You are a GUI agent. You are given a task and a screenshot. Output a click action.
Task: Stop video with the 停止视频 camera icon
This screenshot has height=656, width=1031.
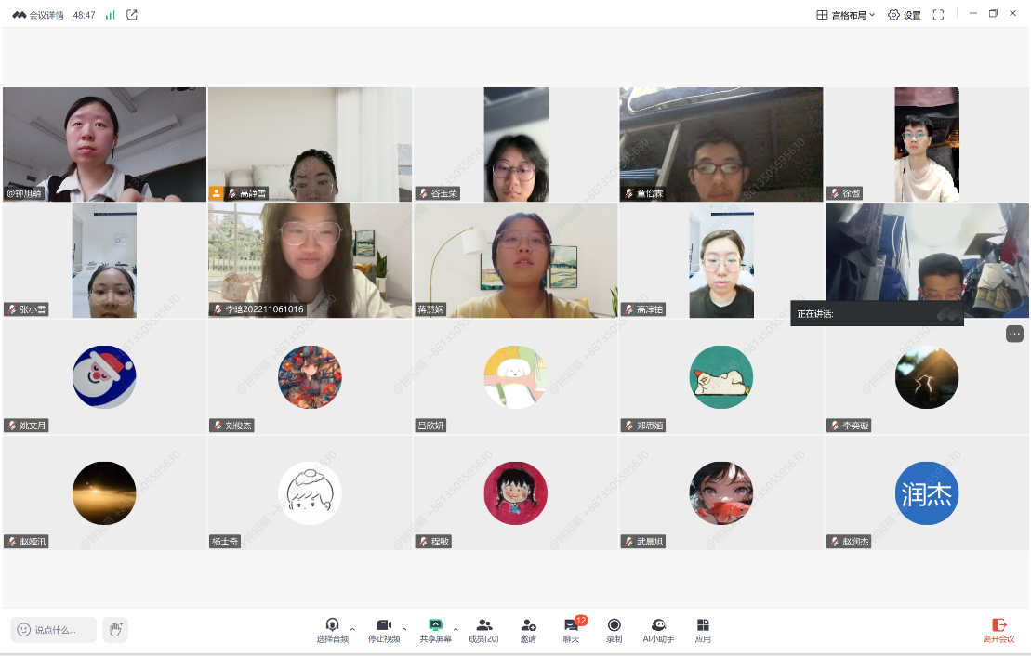(383, 625)
